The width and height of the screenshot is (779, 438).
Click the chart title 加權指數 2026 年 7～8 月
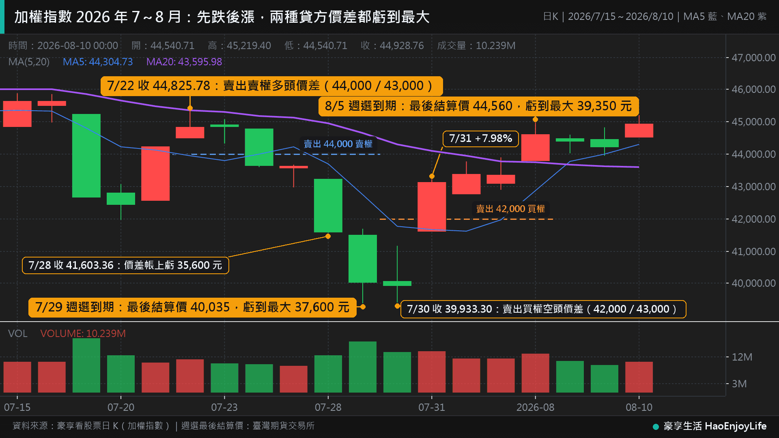point(222,17)
